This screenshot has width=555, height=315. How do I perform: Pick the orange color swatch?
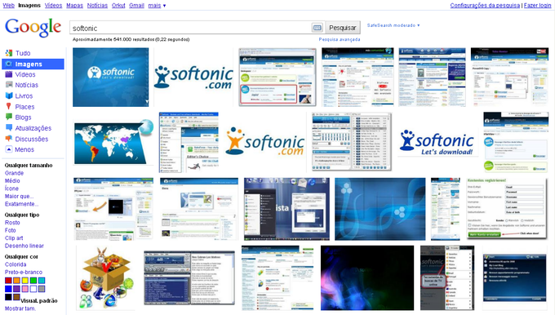click(16, 281)
